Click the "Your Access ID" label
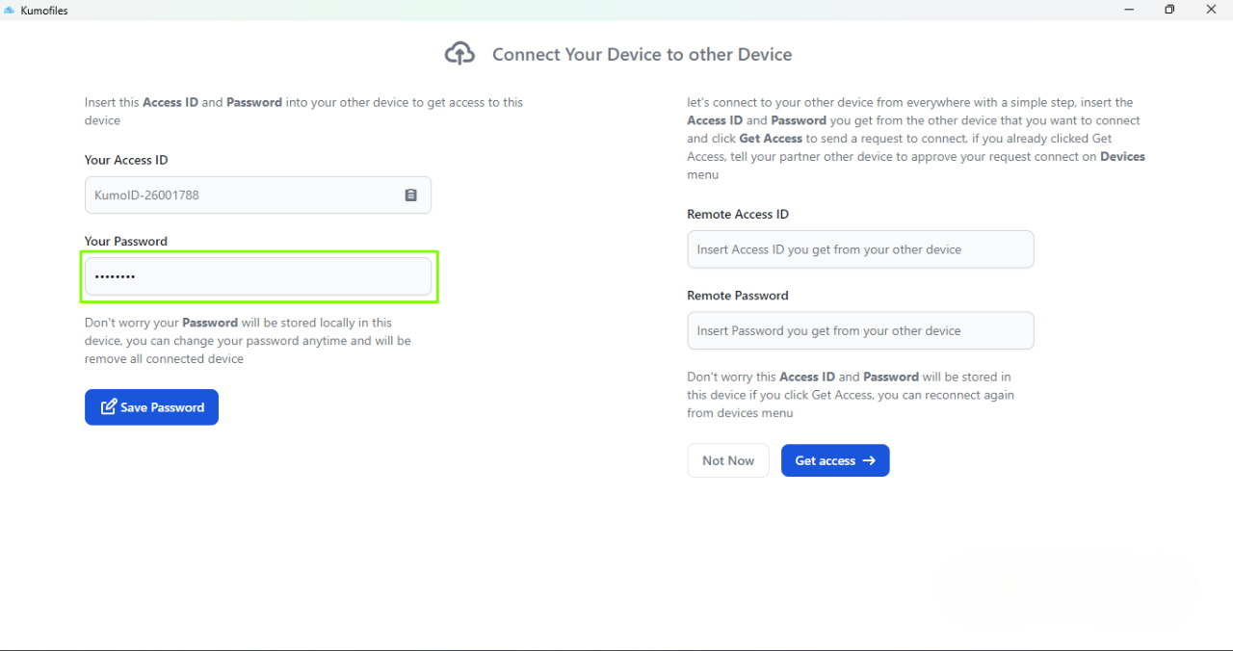Screen dimensions: 1233x651 126,160
